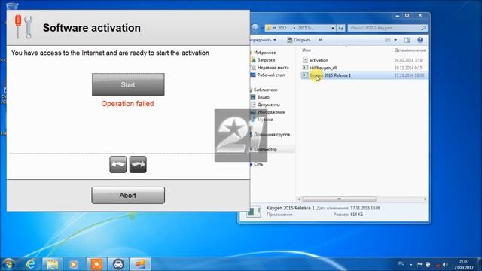Open Windows Media Player from taskbar
This screenshot has height=271, width=482.
74,264
